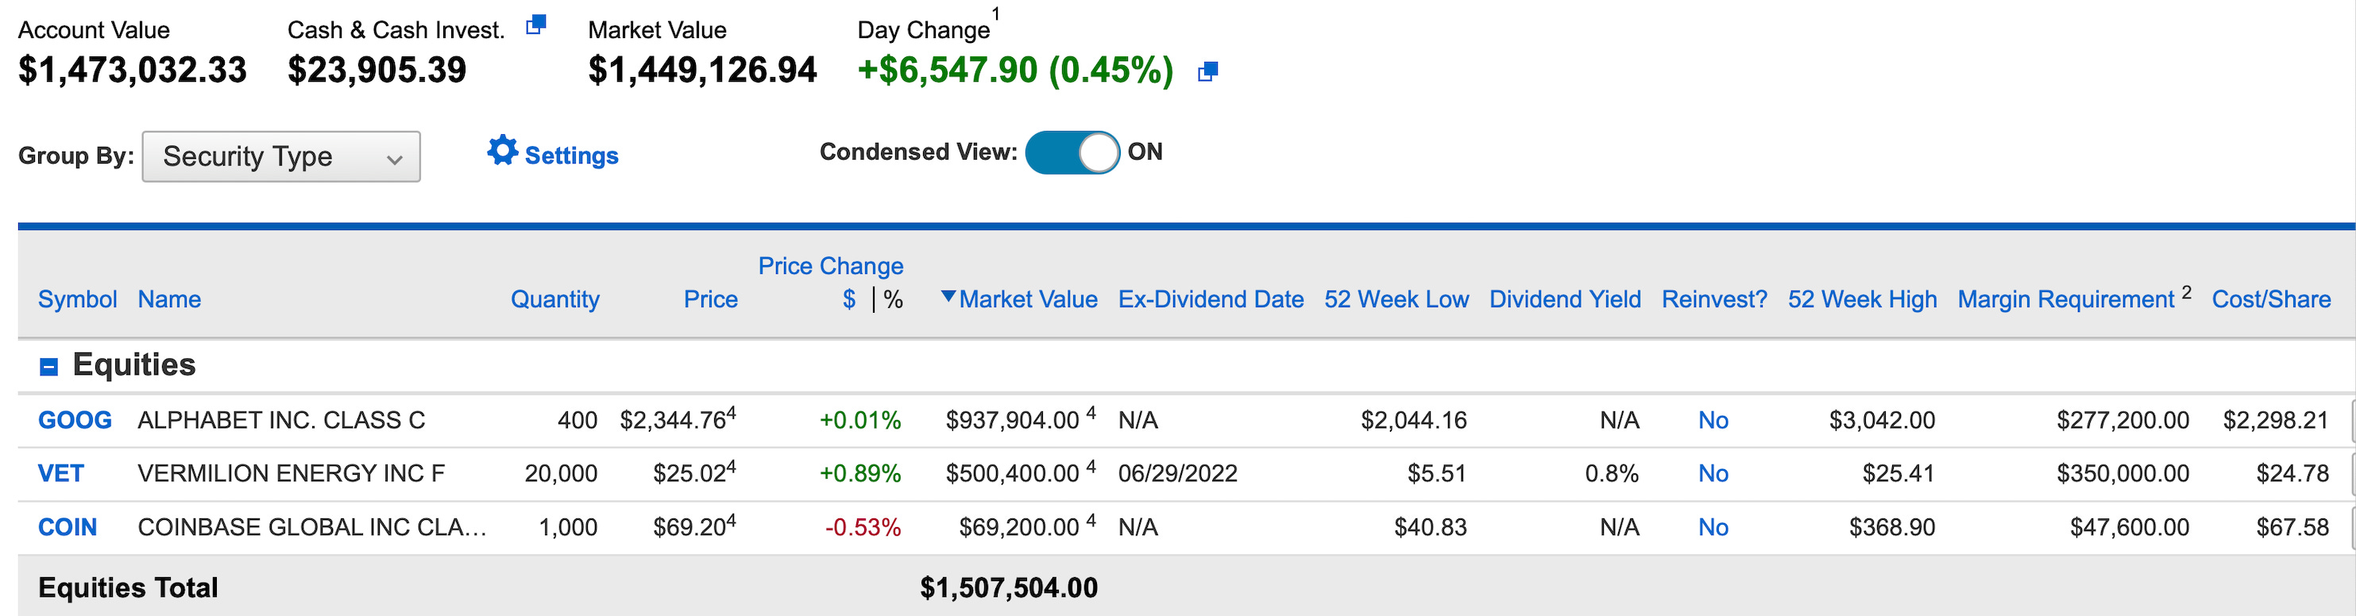The height and width of the screenshot is (616, 2356).
Task: Change reinvest setting No for COIN
Action: (x=1713, y=527)
